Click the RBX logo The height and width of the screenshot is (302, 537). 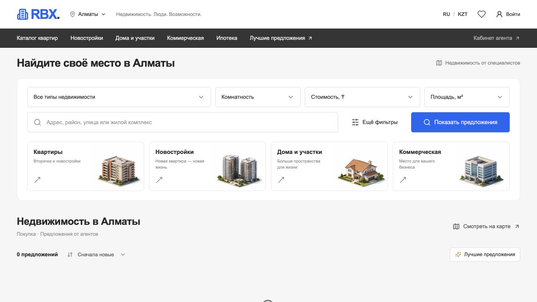[38, 14]
